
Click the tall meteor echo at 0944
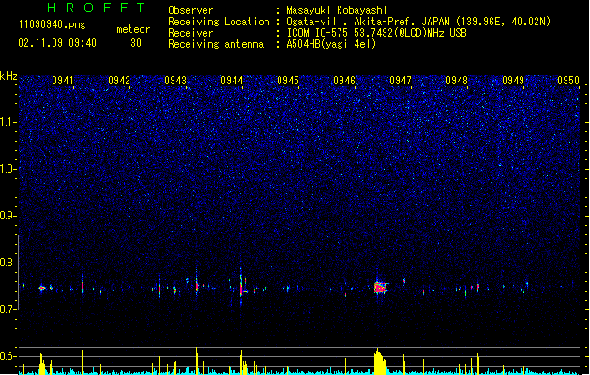241,288
